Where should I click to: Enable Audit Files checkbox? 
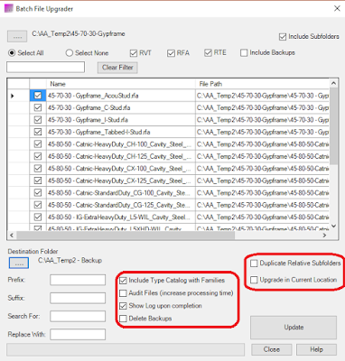coord(123,293)
